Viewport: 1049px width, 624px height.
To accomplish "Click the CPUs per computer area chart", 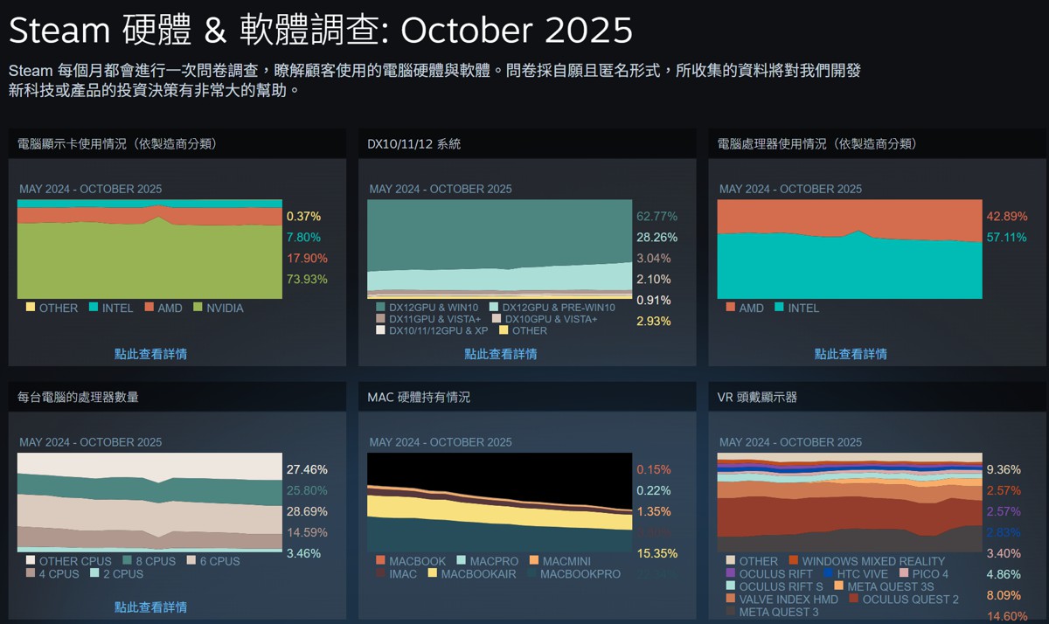I will point(149,503).
